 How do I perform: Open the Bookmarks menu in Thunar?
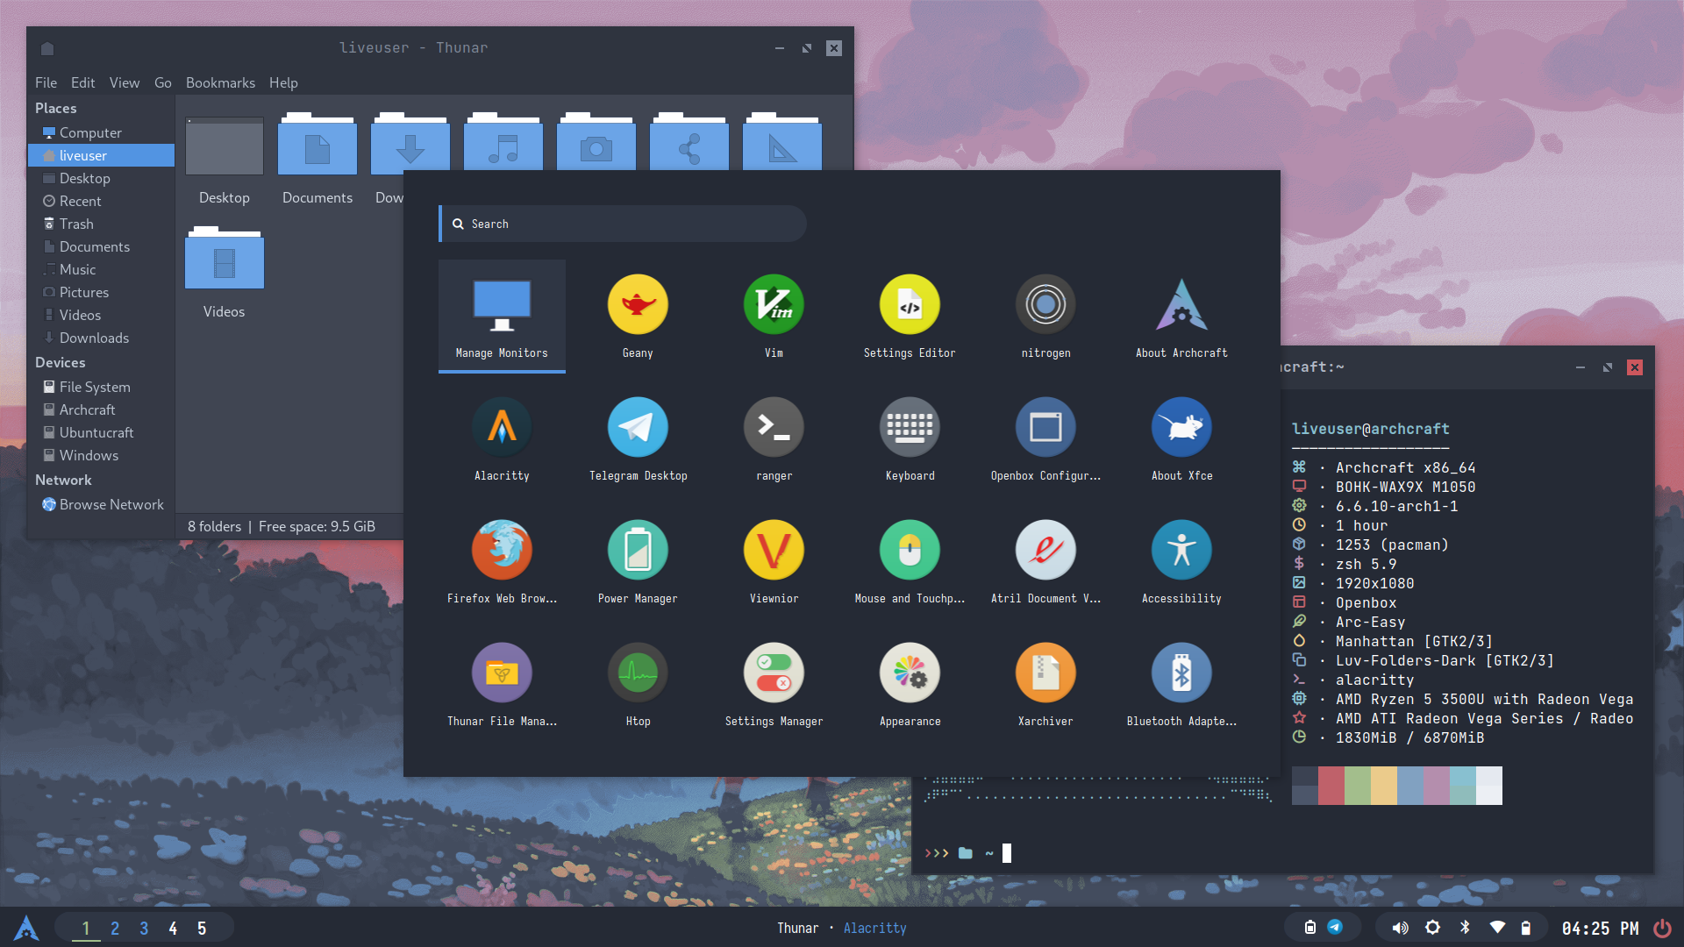220,82
